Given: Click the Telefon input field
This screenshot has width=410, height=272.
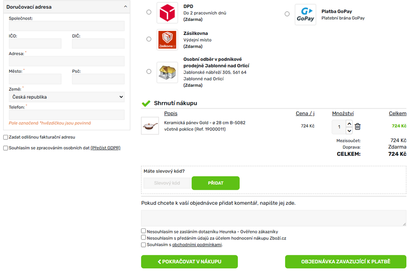Looking at the screenshot, I should [67, 115].
